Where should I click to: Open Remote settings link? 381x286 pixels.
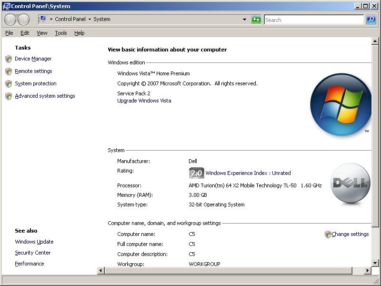click(33, 71)
